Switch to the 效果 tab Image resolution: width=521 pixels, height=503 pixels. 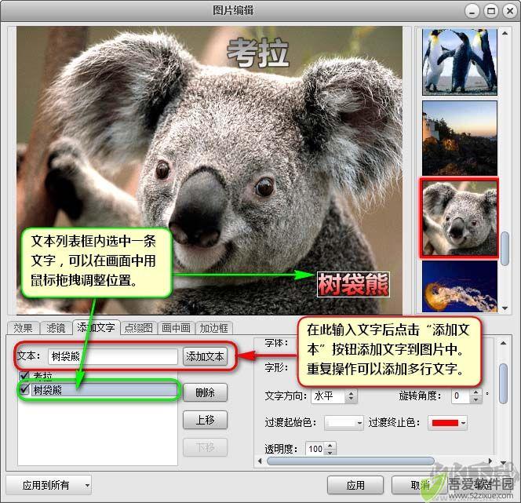23,328
